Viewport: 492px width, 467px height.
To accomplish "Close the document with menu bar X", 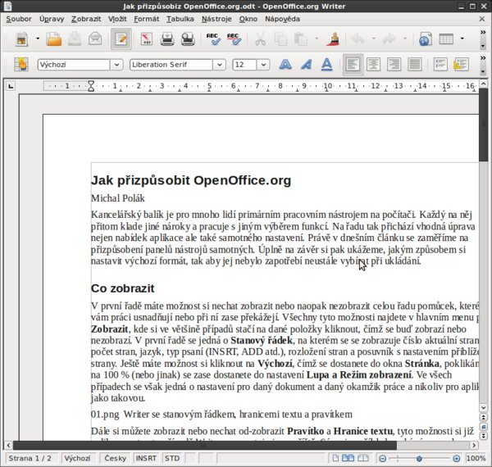I will click(482, 19).
